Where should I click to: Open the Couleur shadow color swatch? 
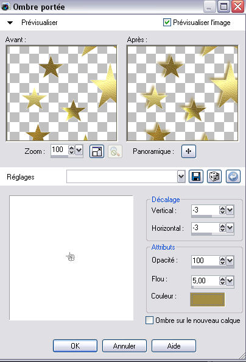pyautogui.click(x=207, y=299)
